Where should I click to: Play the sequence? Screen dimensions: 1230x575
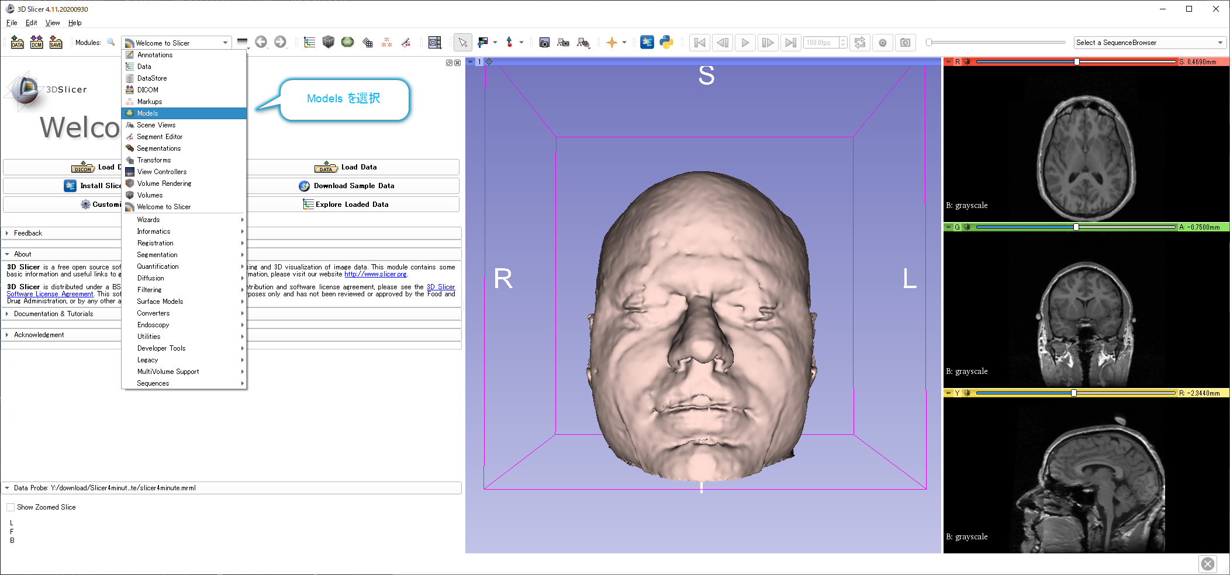click(x=745, y=43)
